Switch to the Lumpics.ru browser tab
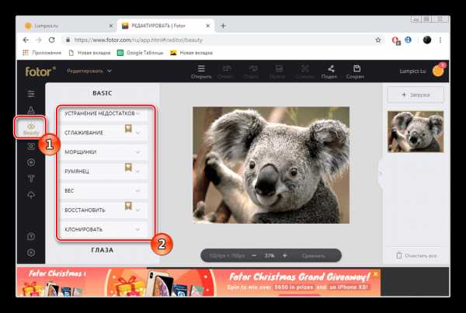This screenshot has height=313, width=466. pos(62,25)
